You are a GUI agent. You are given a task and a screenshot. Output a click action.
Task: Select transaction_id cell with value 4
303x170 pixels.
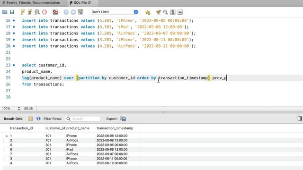tap(11, 163)
